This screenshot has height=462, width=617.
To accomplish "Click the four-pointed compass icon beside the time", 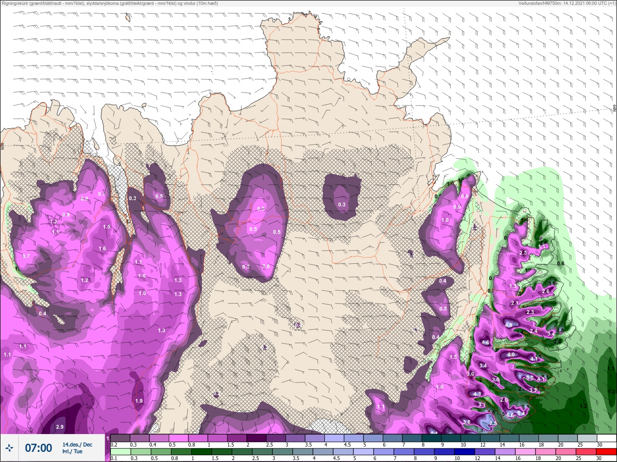I will (9, 448).
